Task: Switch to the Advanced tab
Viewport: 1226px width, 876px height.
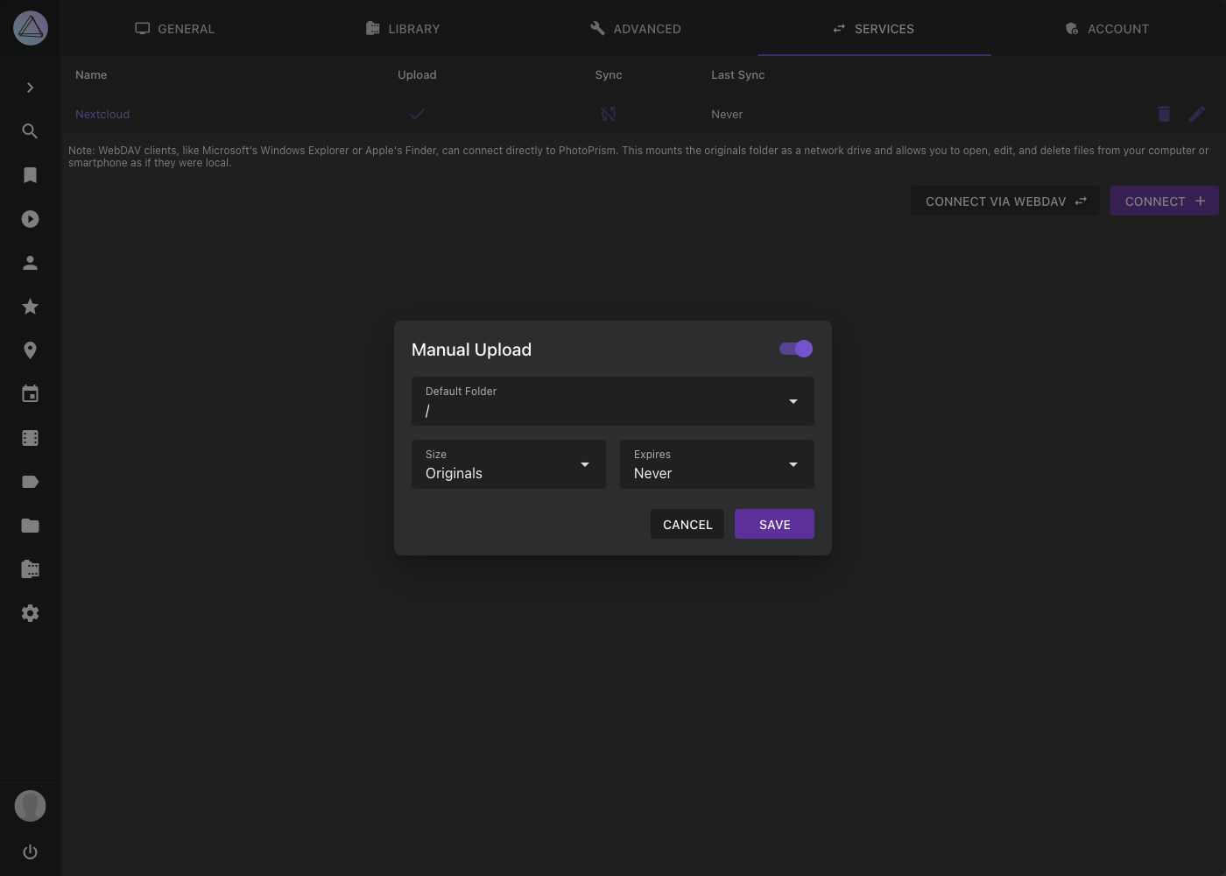Action: coord(636,28)
